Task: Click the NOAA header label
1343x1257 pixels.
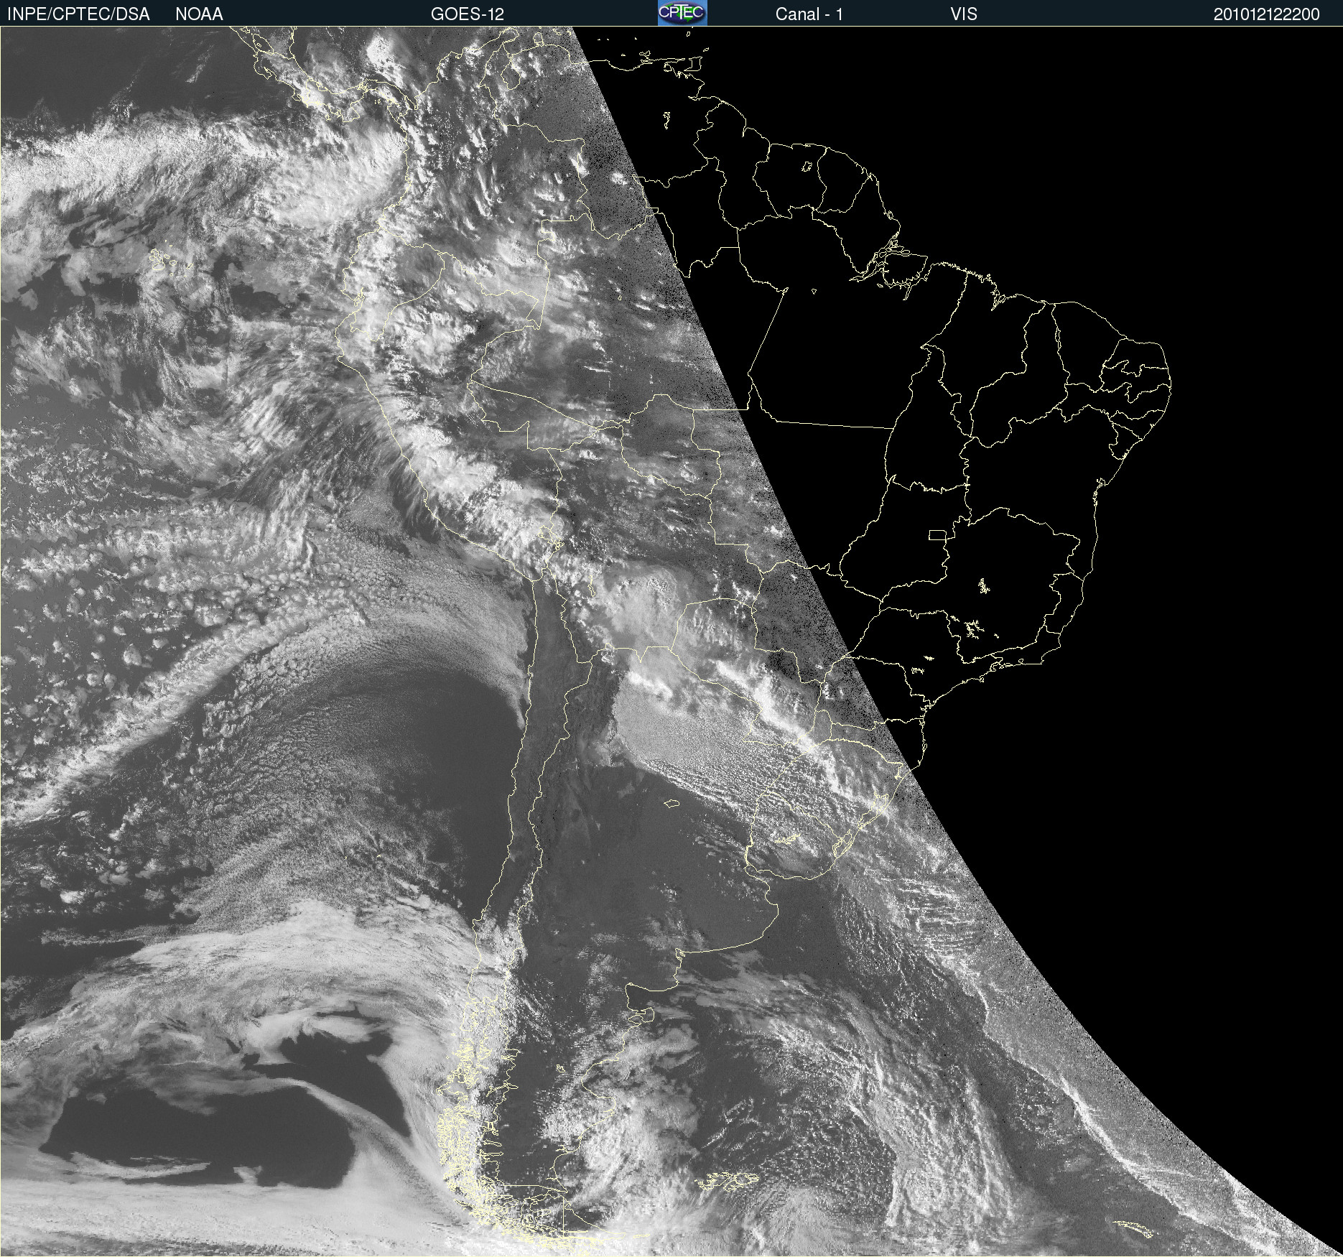Action: 199,14
